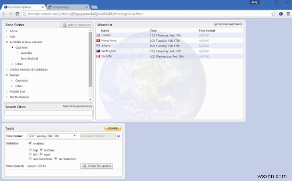292x181 pixels.
Task: Expand the Africa tree node
Action: 7,31
